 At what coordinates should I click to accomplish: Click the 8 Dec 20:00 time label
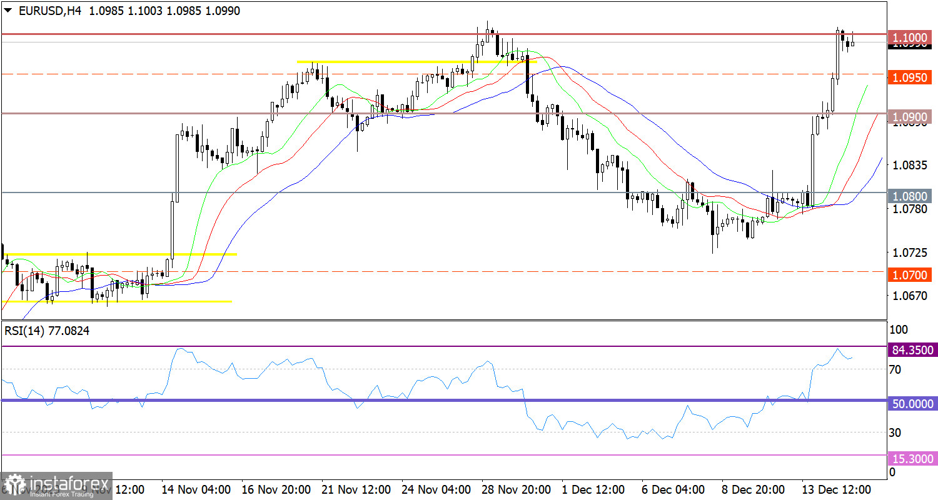(x=755, y=489)
